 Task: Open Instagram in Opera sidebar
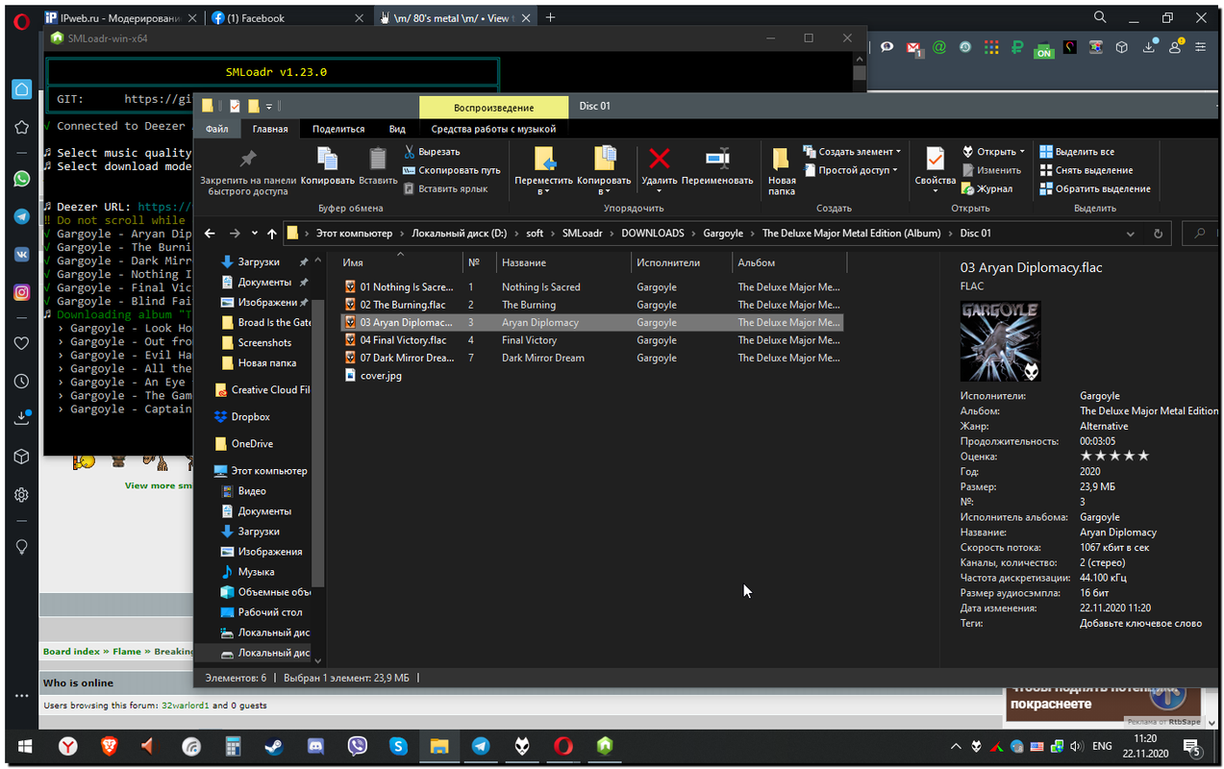(x=21, y=292)
